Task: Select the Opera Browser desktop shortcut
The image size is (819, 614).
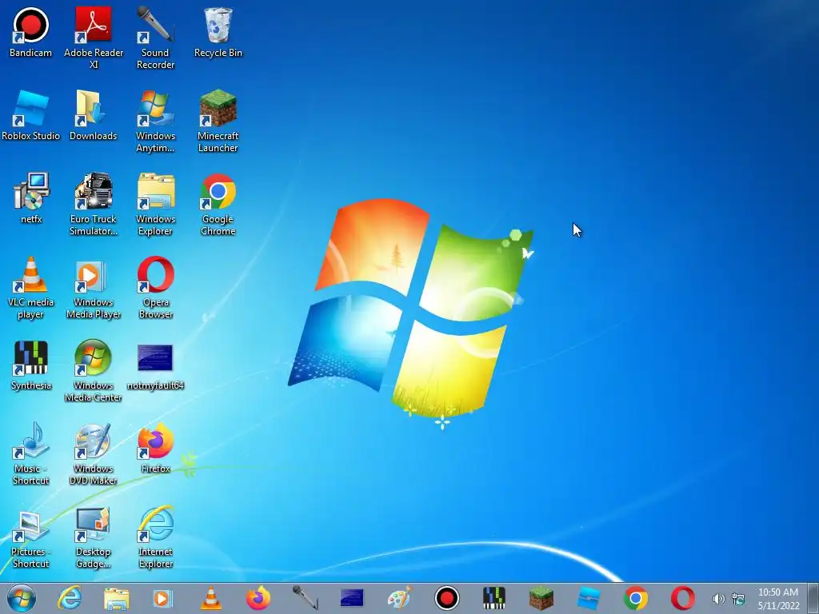Action: click(x=156, y=287)
